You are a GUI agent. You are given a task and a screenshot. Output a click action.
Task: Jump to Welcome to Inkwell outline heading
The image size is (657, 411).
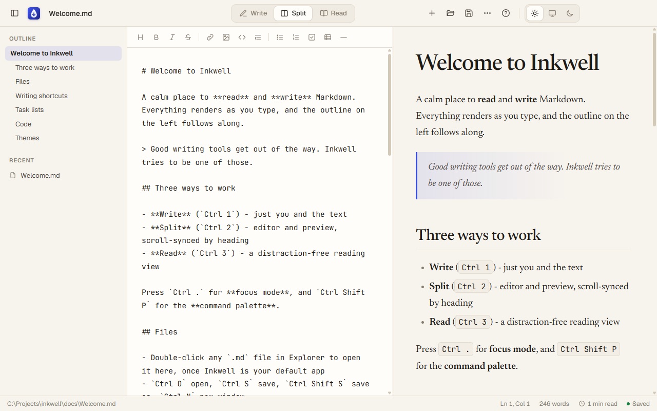pos(63,53)
